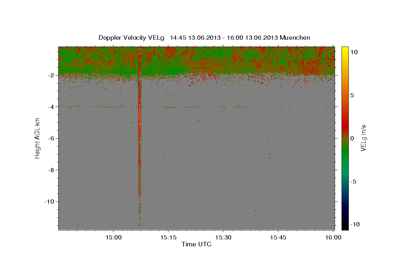Screen dimensions: 414x276
Task: Click the '-8' height tick label
Action: tap(51, 170)
